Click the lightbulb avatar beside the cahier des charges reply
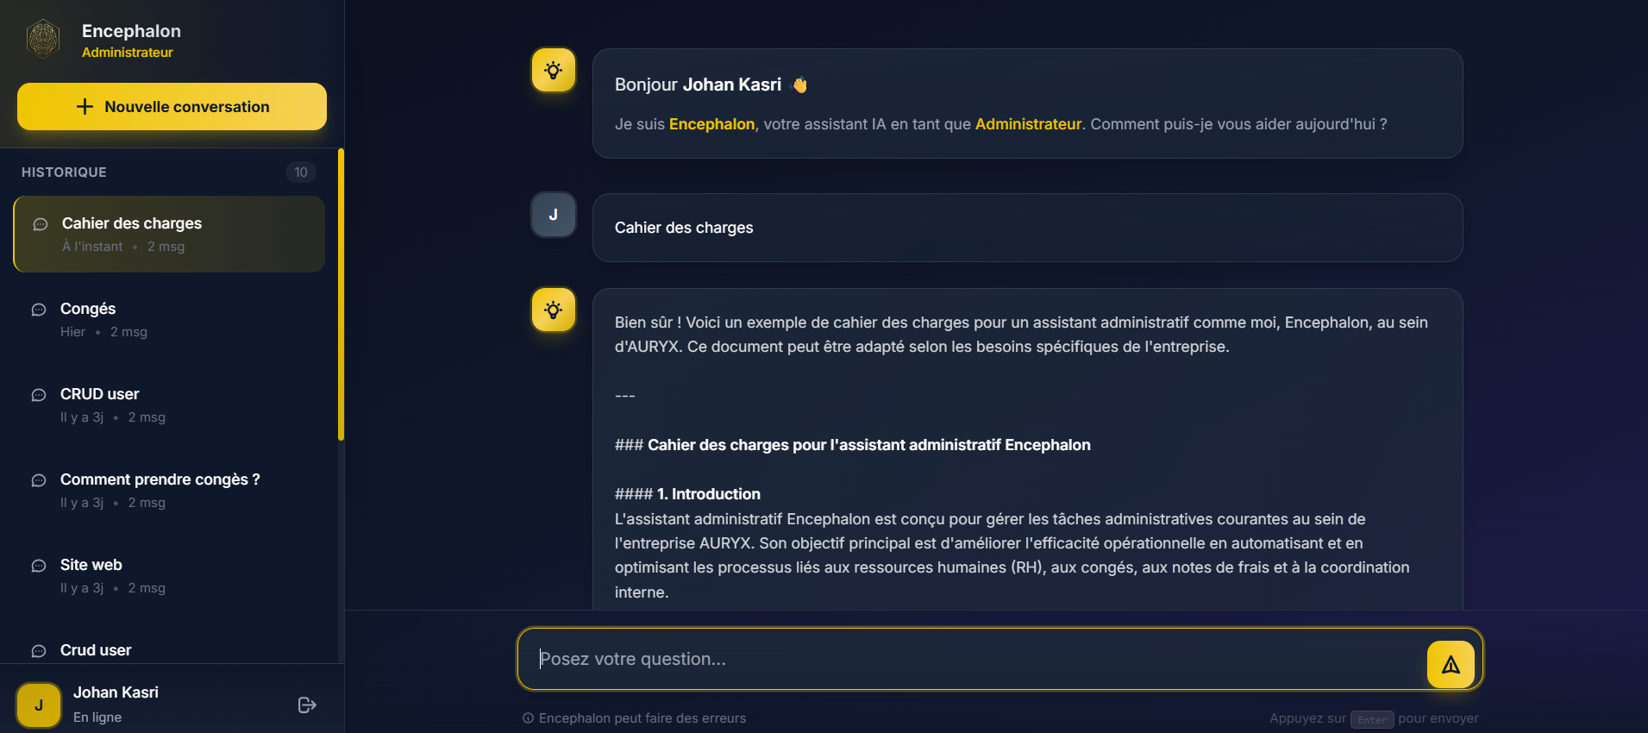Viewport: 1648px width, 733px height. pos(553,310)
